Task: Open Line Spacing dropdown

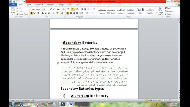Action: tap(82, 13)
